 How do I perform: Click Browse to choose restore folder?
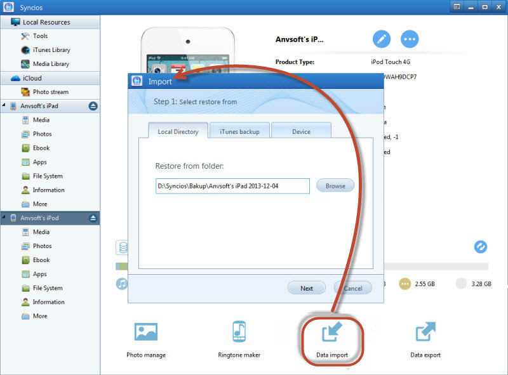[335, 186]
